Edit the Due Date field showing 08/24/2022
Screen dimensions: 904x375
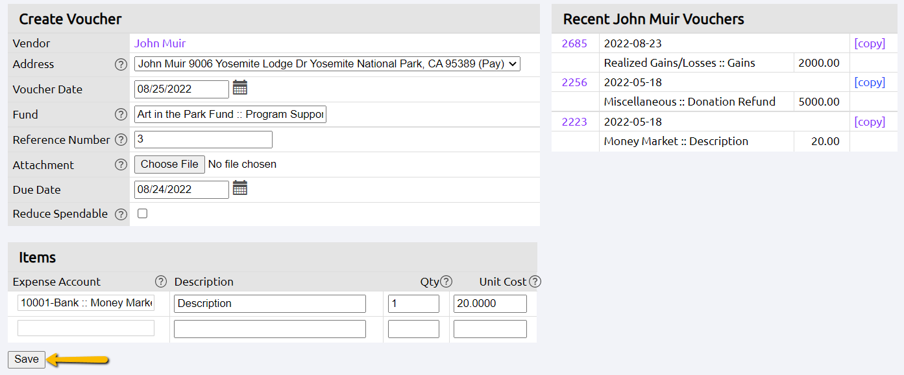coord(182,190)
